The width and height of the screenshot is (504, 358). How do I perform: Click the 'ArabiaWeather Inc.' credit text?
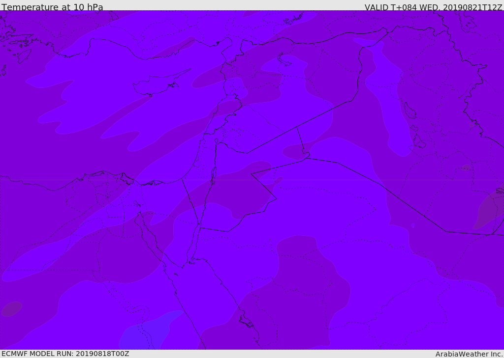point(469,354)
